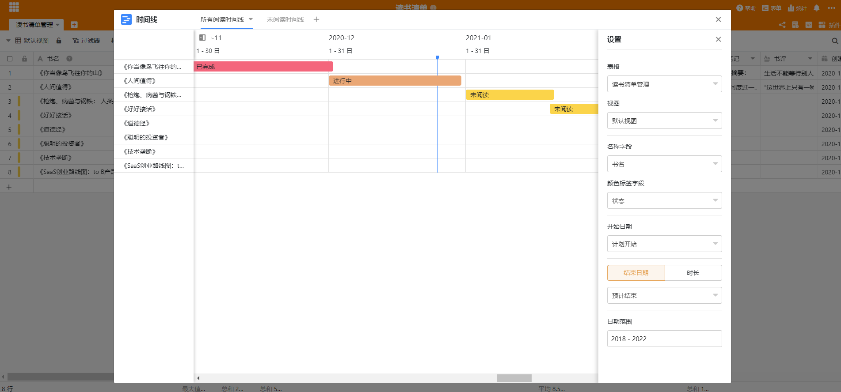This screenshot has width=841, height=392.
Task: Add a new timeline view with the plus icon
Action: (316, 19)
